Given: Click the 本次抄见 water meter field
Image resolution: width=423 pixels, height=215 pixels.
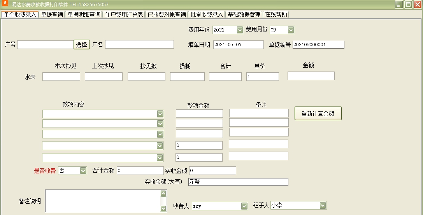Looking at the screenshot, I should point(61,77).
